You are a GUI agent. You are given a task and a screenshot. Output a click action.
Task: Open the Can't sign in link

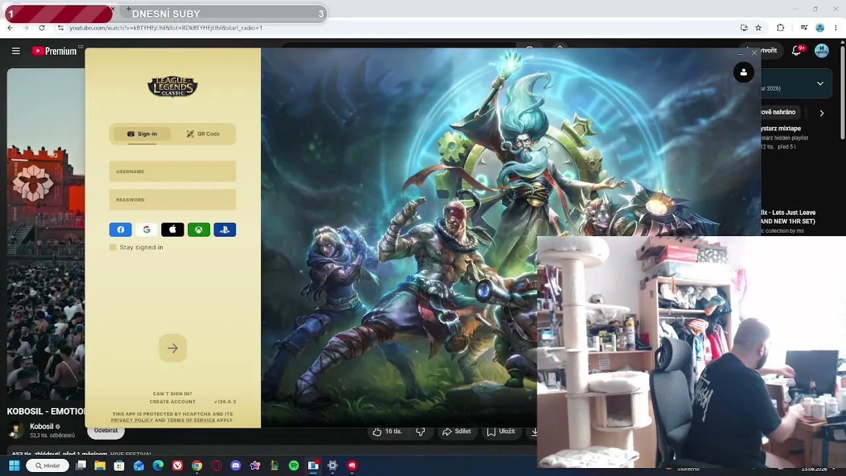coord(173,394)
